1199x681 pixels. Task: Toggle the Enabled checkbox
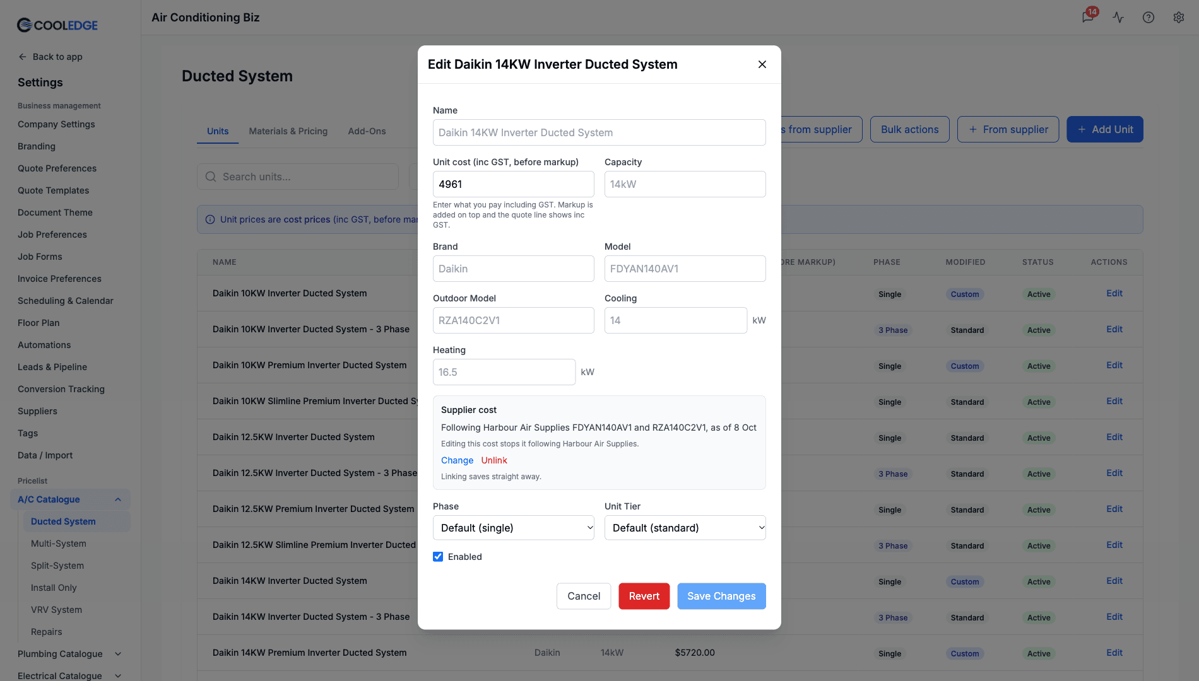pos(438,557)
